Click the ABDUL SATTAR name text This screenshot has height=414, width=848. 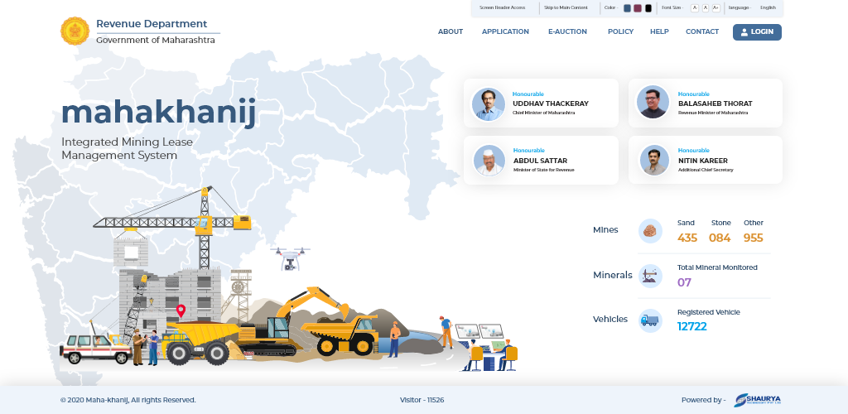coord(540,161)
